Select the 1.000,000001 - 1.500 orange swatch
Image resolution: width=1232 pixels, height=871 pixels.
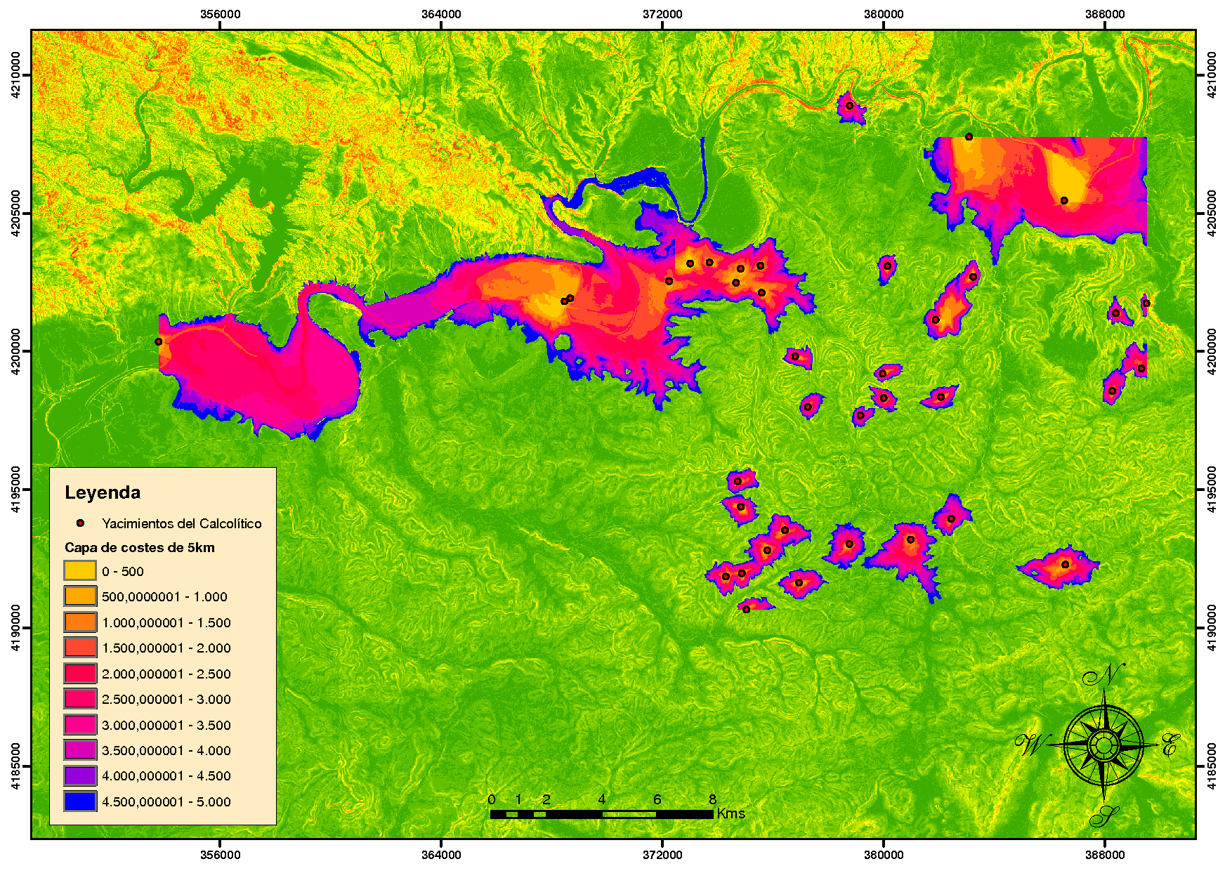click(x=80, y=622)
